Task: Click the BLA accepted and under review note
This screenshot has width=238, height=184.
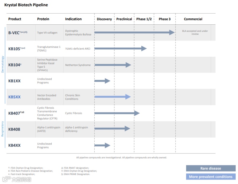Action: click(195, 32)
